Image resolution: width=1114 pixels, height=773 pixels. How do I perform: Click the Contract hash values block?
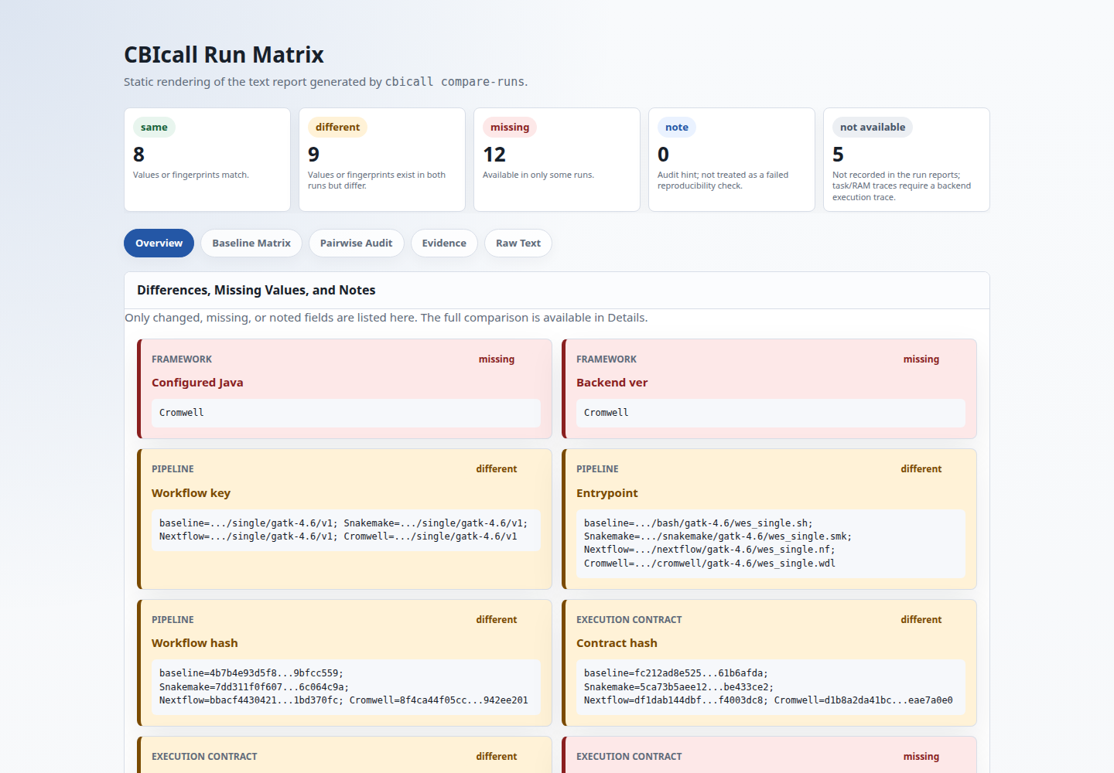tap(771, 686)
